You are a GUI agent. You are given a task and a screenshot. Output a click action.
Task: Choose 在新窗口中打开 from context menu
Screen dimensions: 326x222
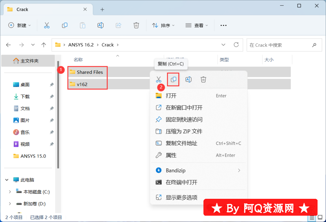pyautogui.click(x=199, y=108)
